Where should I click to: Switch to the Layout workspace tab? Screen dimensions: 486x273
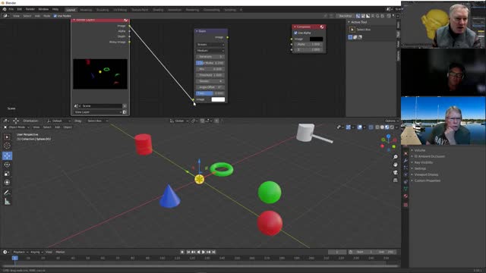(71, 10)
